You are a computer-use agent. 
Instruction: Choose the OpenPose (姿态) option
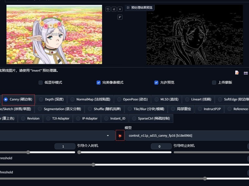pyautogui.click(x=133, y=100)
